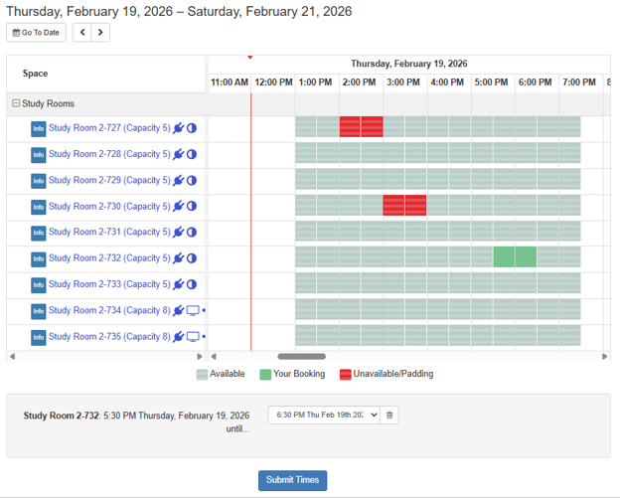Open Info for Study Room 2-733
Screen dimensions: 620x498
[x=39, y=285]
